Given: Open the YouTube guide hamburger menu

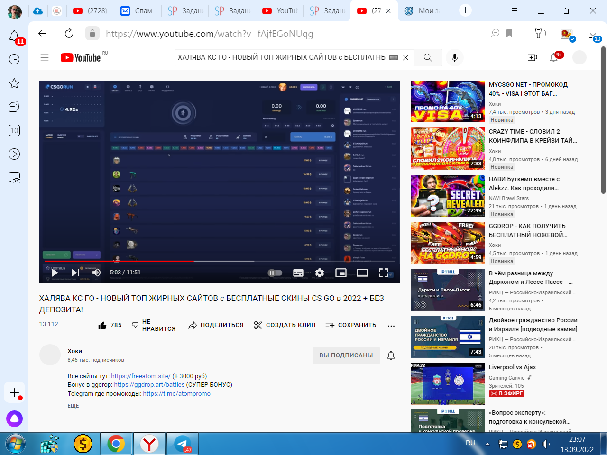Looking at the screenshot, I should [45, 57].
